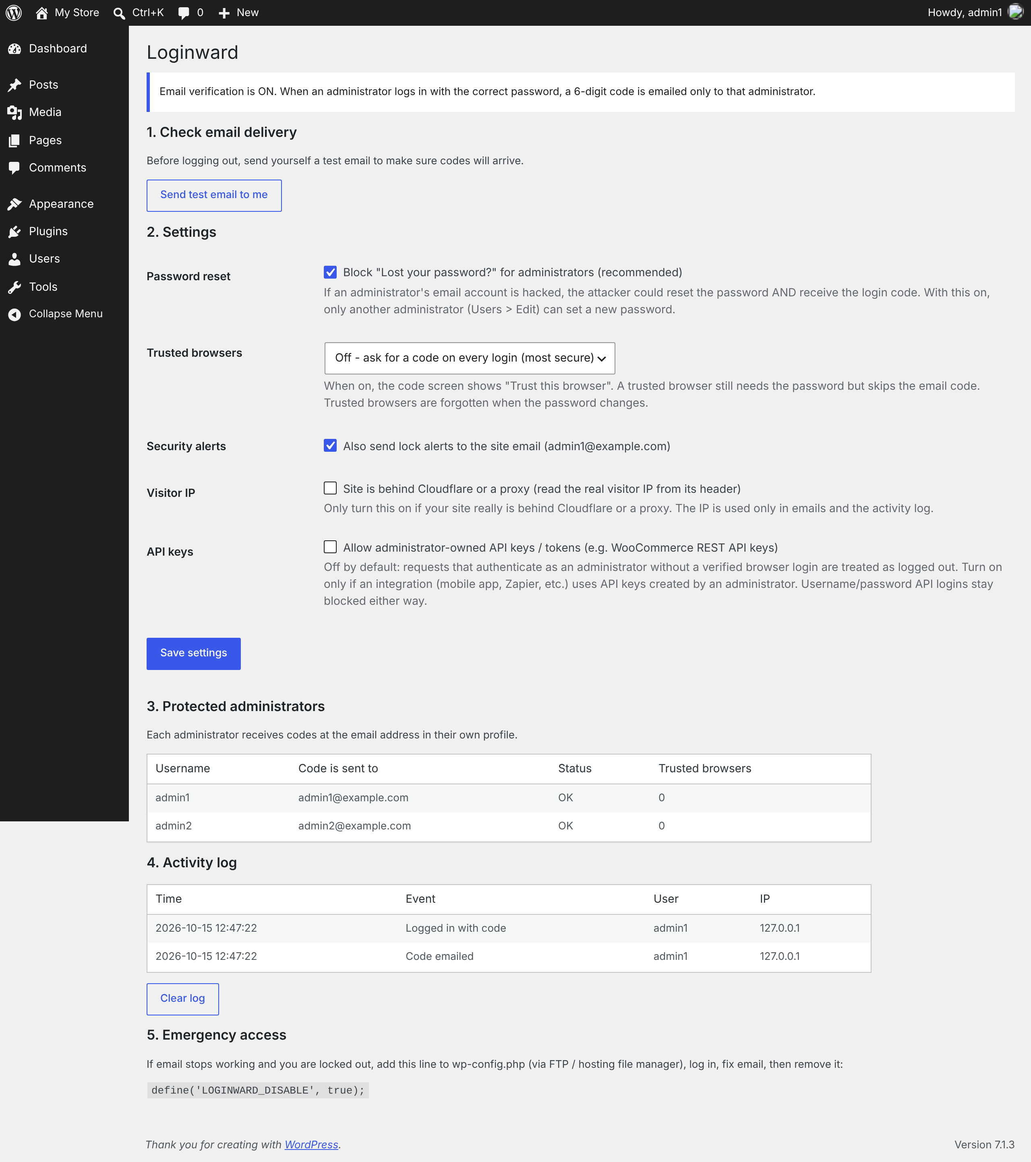Screen dimensions: 1031x1162
Task: Click the plus New icon
Action: [x=224, y=13]
